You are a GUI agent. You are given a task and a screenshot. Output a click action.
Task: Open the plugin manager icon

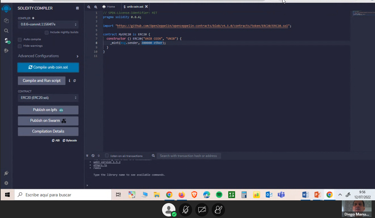point(6,173)
